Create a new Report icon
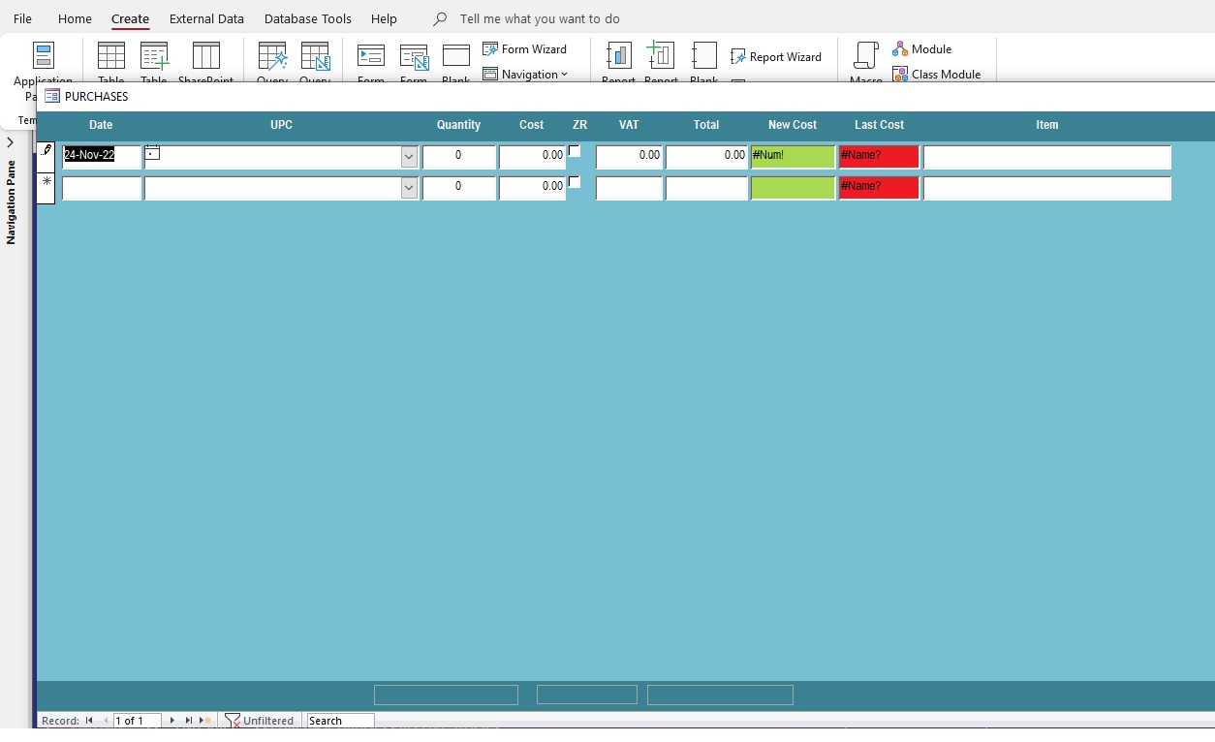Viewport: 1215px width, 742px height. [x=618, y=55]
